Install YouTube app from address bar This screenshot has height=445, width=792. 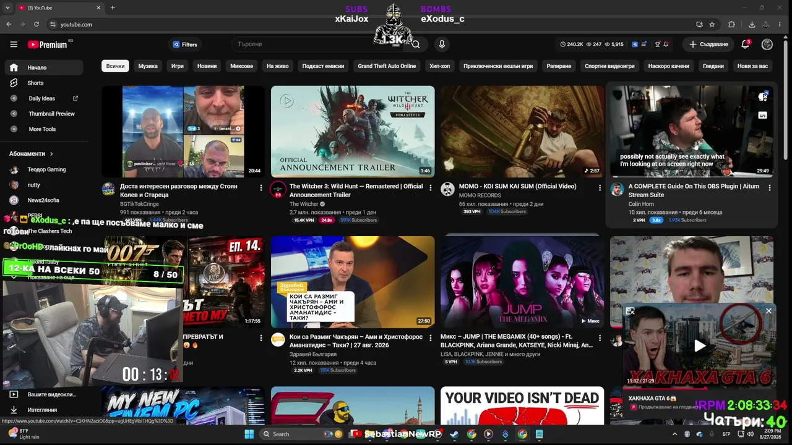(699, 25)
